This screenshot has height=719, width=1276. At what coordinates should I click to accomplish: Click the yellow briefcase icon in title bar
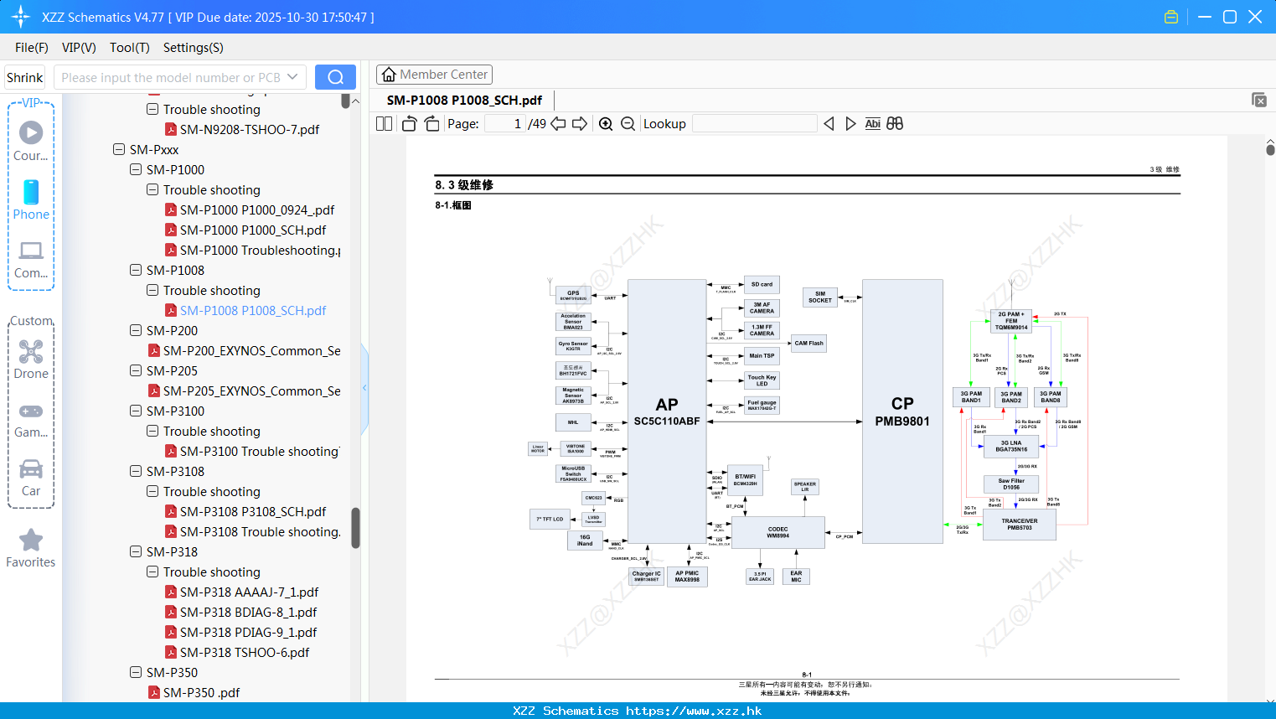tap(1171, 17)
